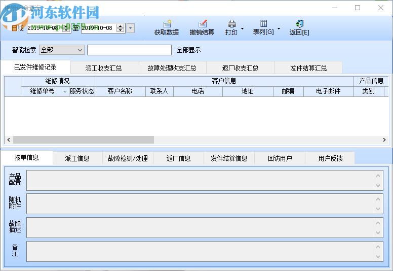Minimize the window
393x271 pixels.
(335, 8)
